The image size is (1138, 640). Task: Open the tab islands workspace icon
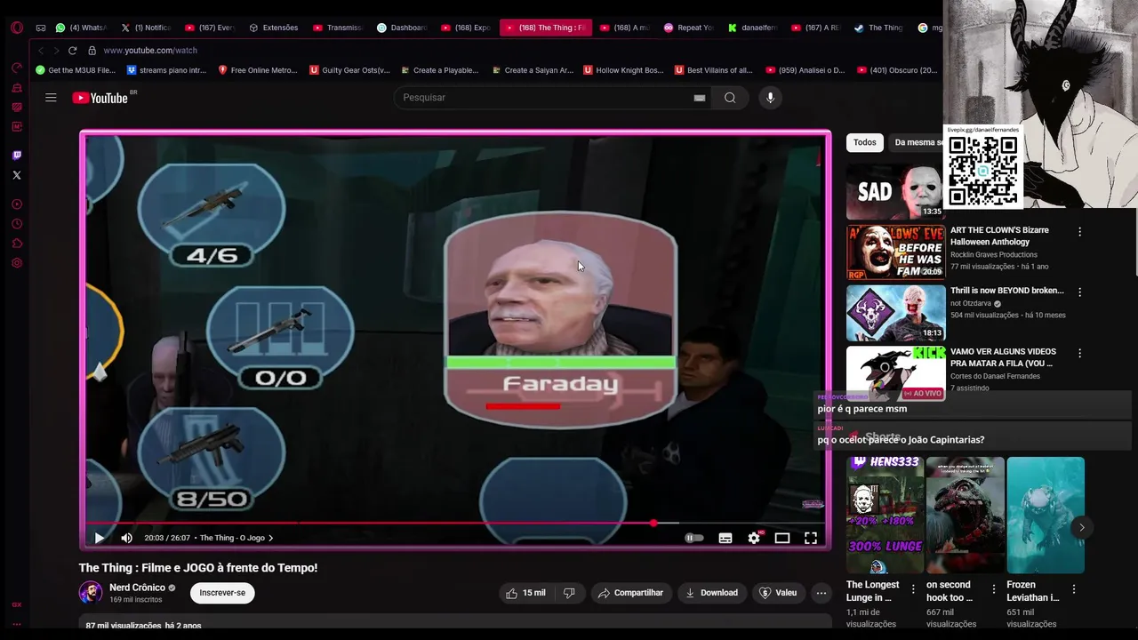[x=40, y=28]
